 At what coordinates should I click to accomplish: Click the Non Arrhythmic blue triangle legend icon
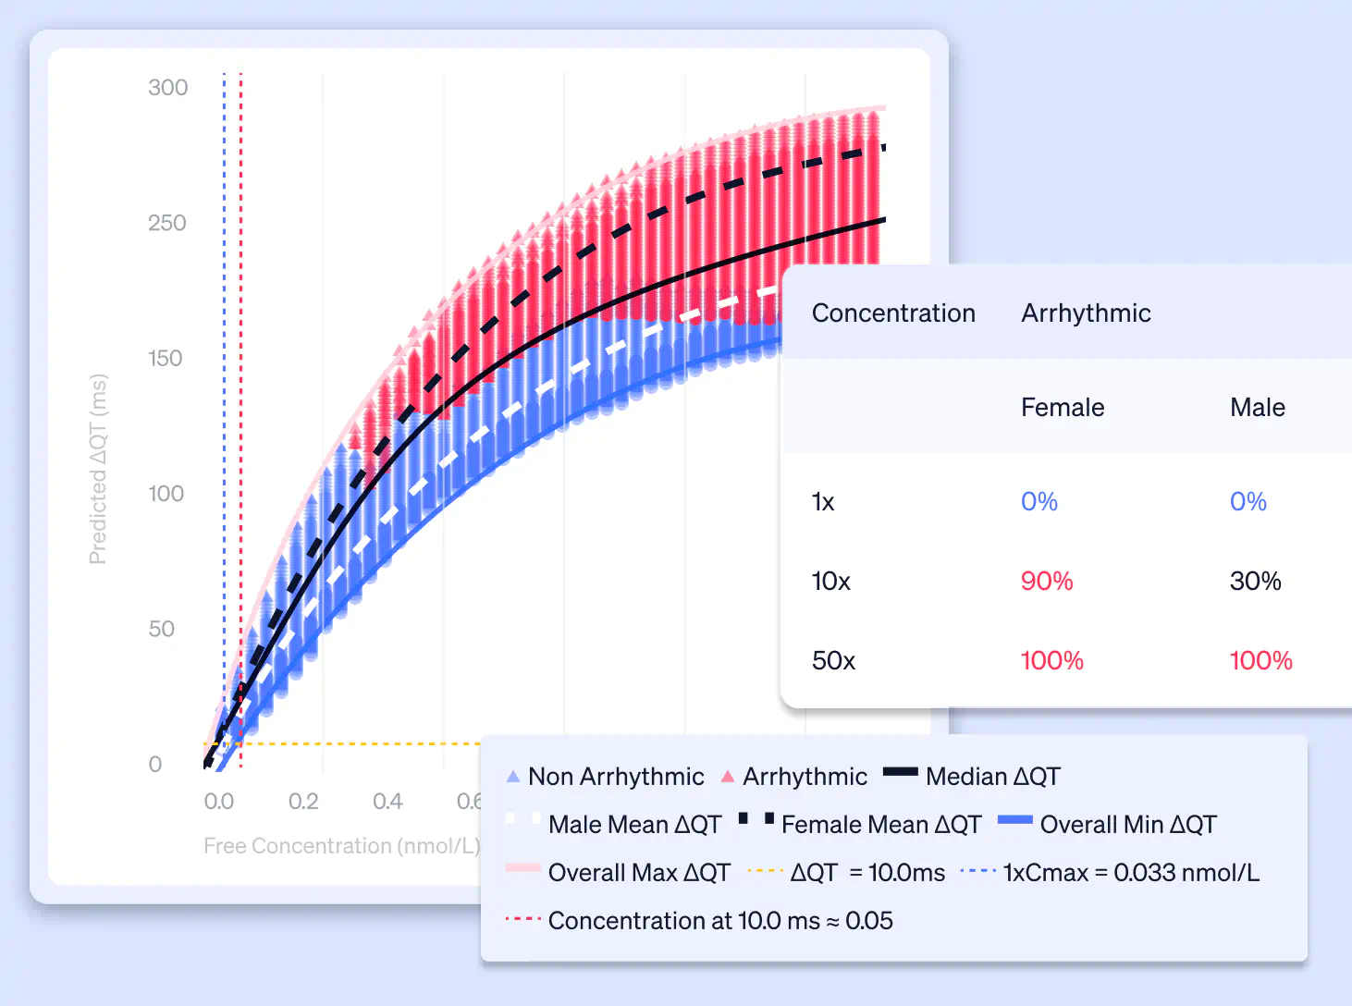tap(513, 777)
